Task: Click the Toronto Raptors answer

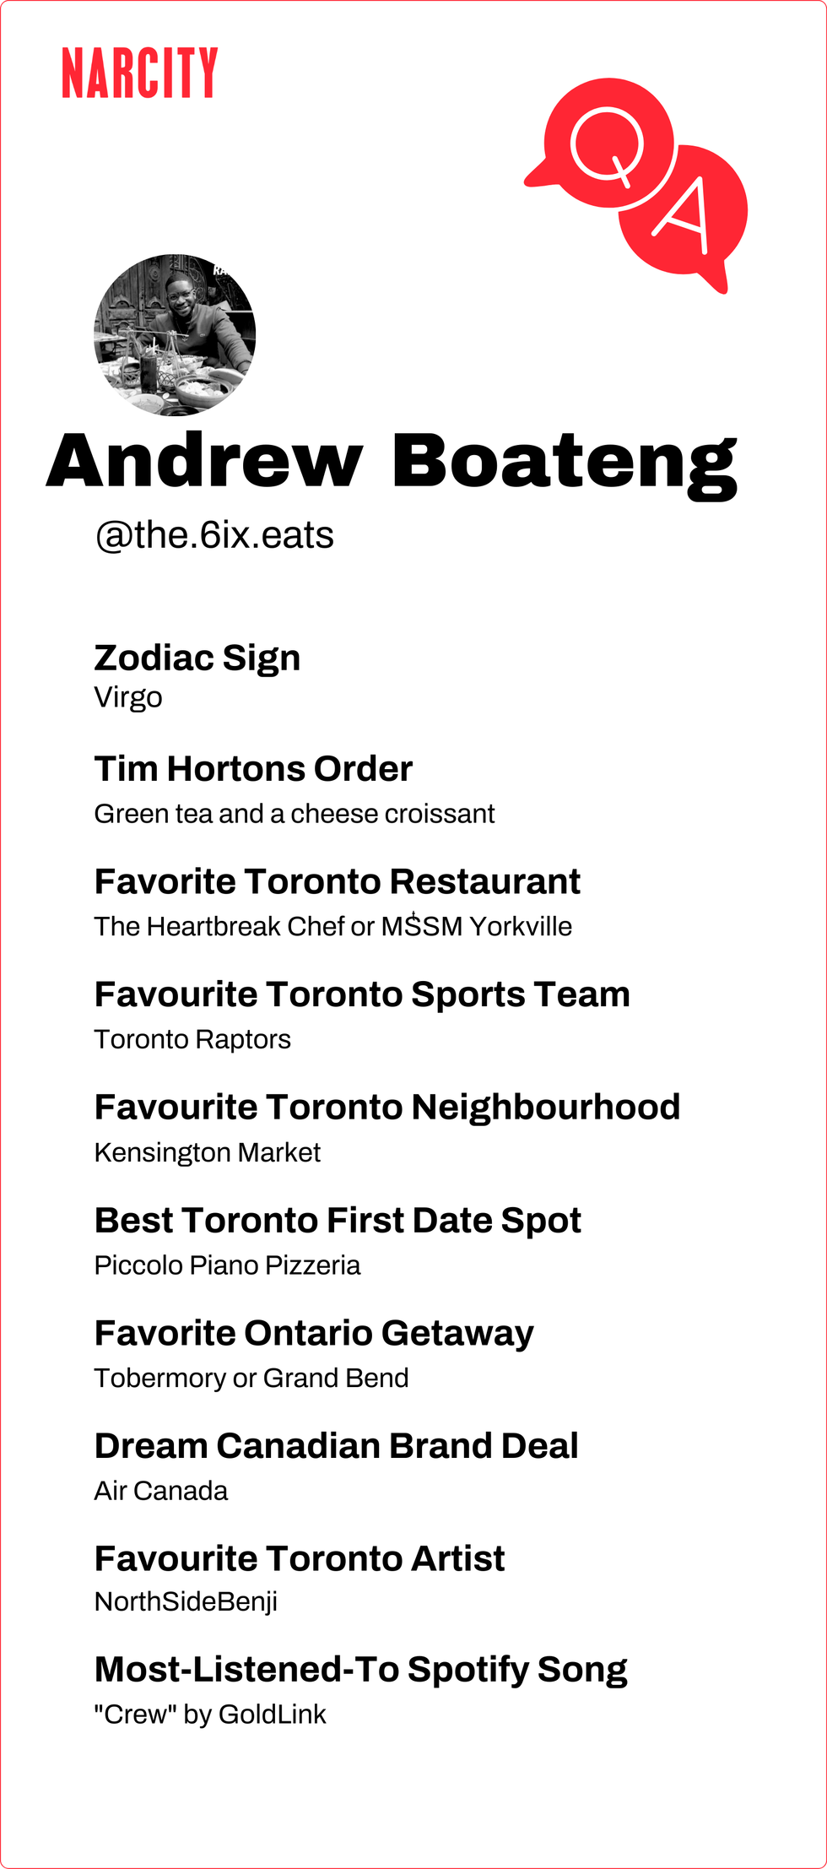Action: click(192, 1039)
